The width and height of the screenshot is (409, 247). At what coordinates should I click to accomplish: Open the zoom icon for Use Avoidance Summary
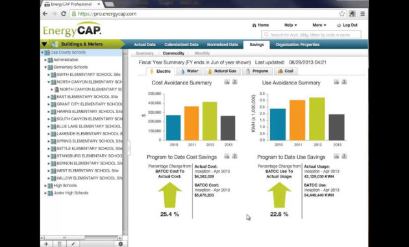(x=336, y=82)
